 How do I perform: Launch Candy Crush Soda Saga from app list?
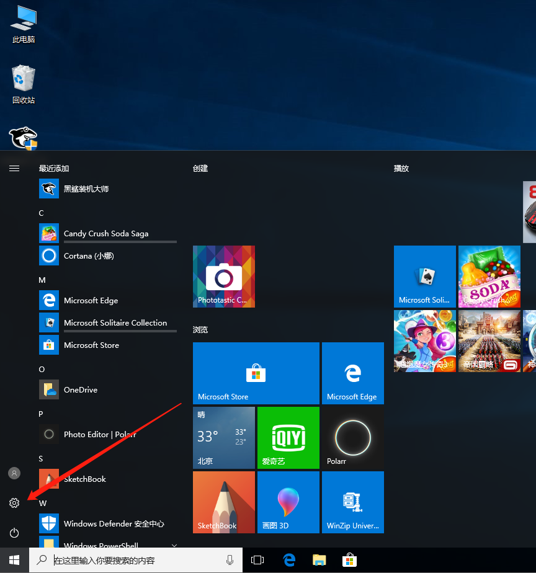click(108, 233)
